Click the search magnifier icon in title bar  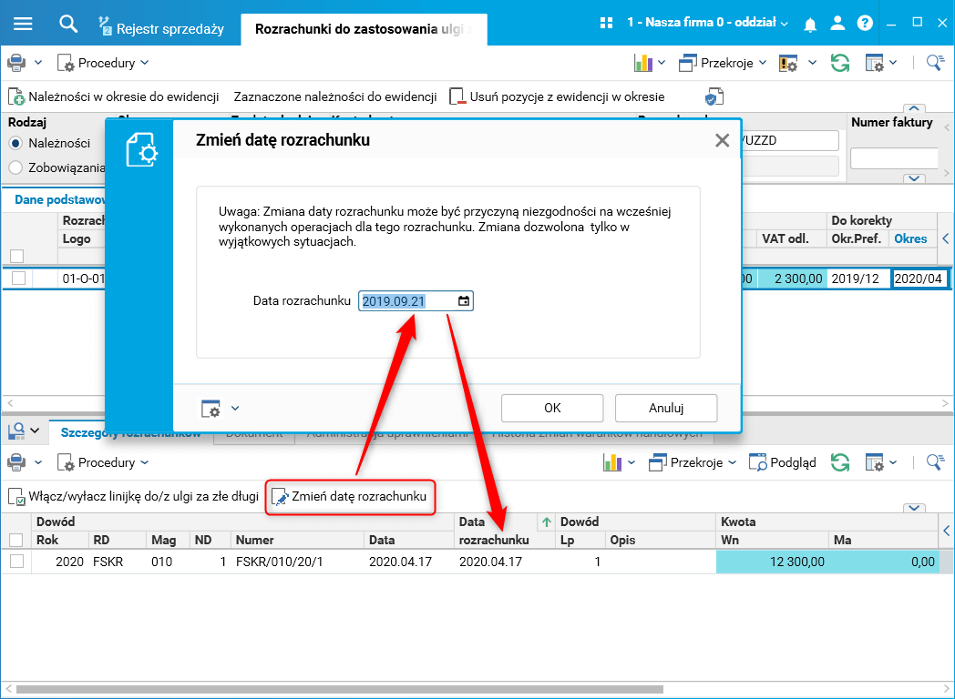67,24
